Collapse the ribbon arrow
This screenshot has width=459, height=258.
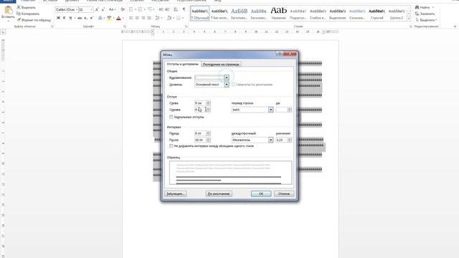455,27
